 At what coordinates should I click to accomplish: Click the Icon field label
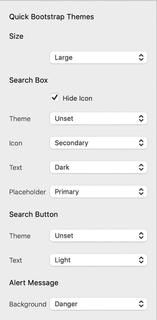coord(15,143)
